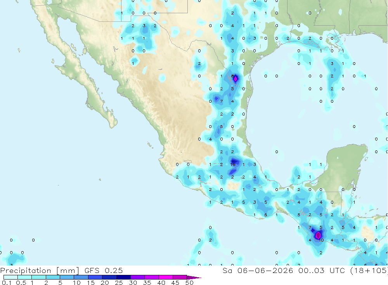Screen dimensions: 388x285
Task: Click the "50" legend label
Action: coord(189,283)
